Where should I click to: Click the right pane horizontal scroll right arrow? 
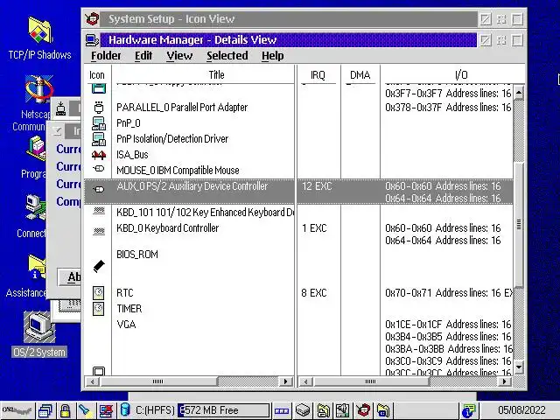pyautogui.click(x=504, y=381)
